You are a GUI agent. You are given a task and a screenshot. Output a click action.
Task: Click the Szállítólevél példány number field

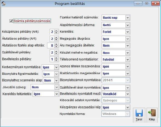coord(52,53)
